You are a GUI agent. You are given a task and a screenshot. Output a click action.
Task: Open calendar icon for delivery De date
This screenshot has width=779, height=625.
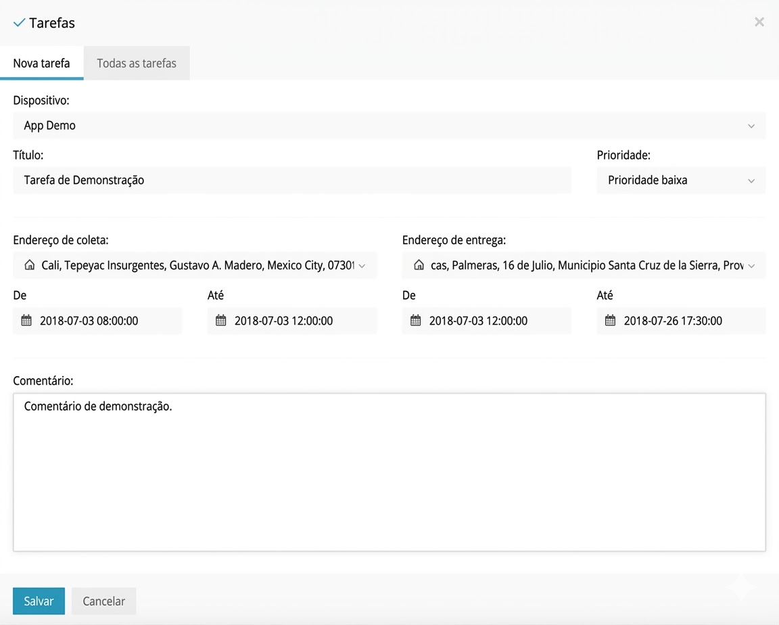pos(416,321)
